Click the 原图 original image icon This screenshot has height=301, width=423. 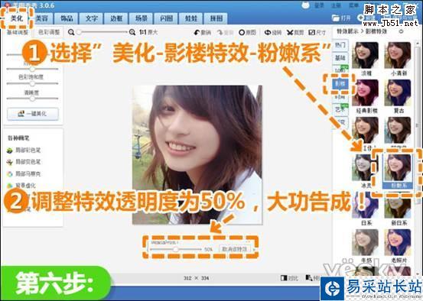tap(242, 33)
